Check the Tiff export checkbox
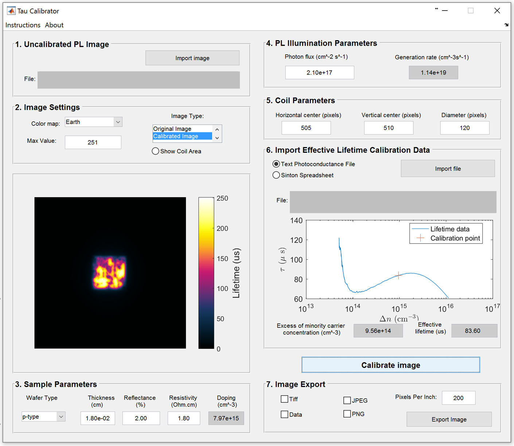This screenshot has width=514, height=446. pyautogui.click(x=284, y=399)
